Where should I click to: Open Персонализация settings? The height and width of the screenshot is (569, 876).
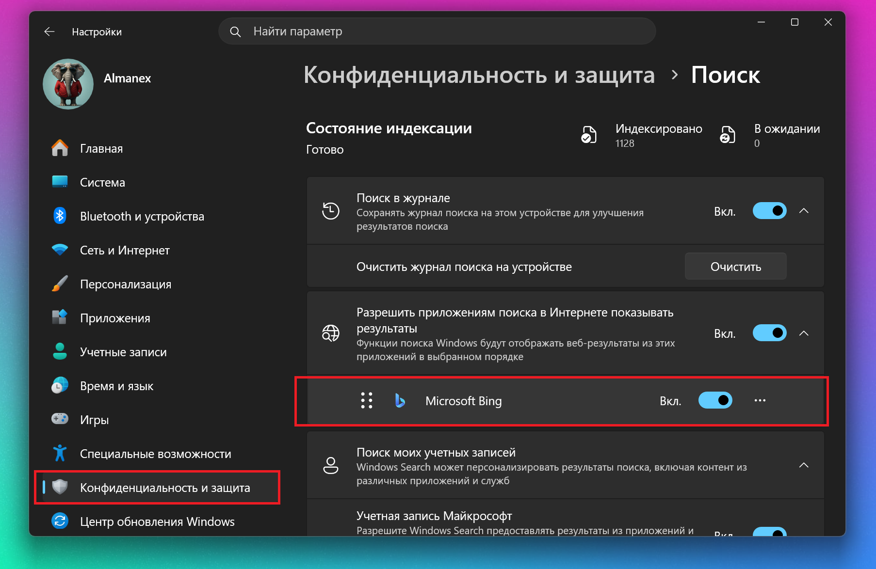[x=157, y=284]
